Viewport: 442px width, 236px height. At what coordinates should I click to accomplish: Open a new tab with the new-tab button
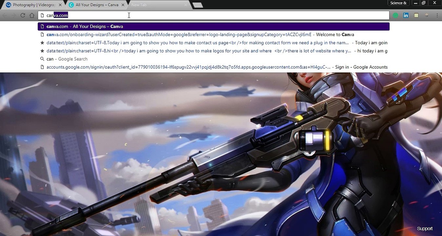coord(197,5)
